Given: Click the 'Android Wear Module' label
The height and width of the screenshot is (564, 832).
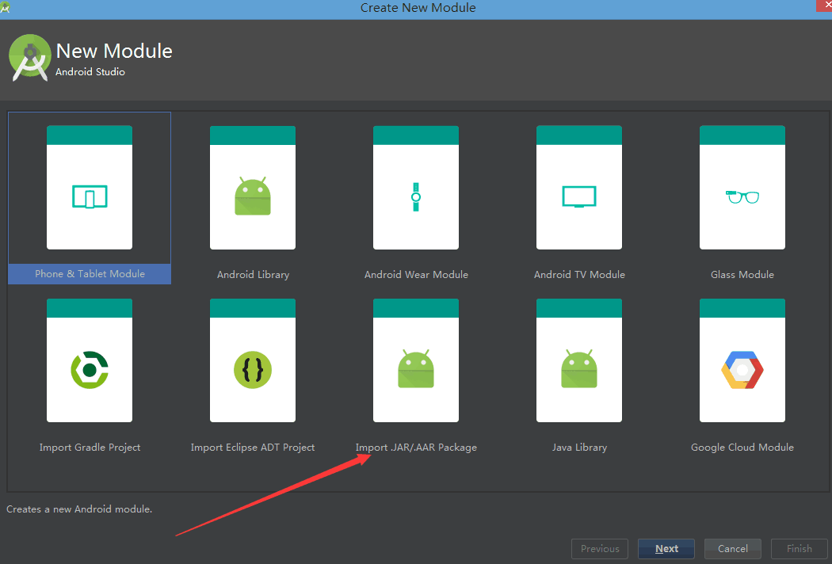Looking at the screenshot, I should pyautogui.click(x=416, y=274).
